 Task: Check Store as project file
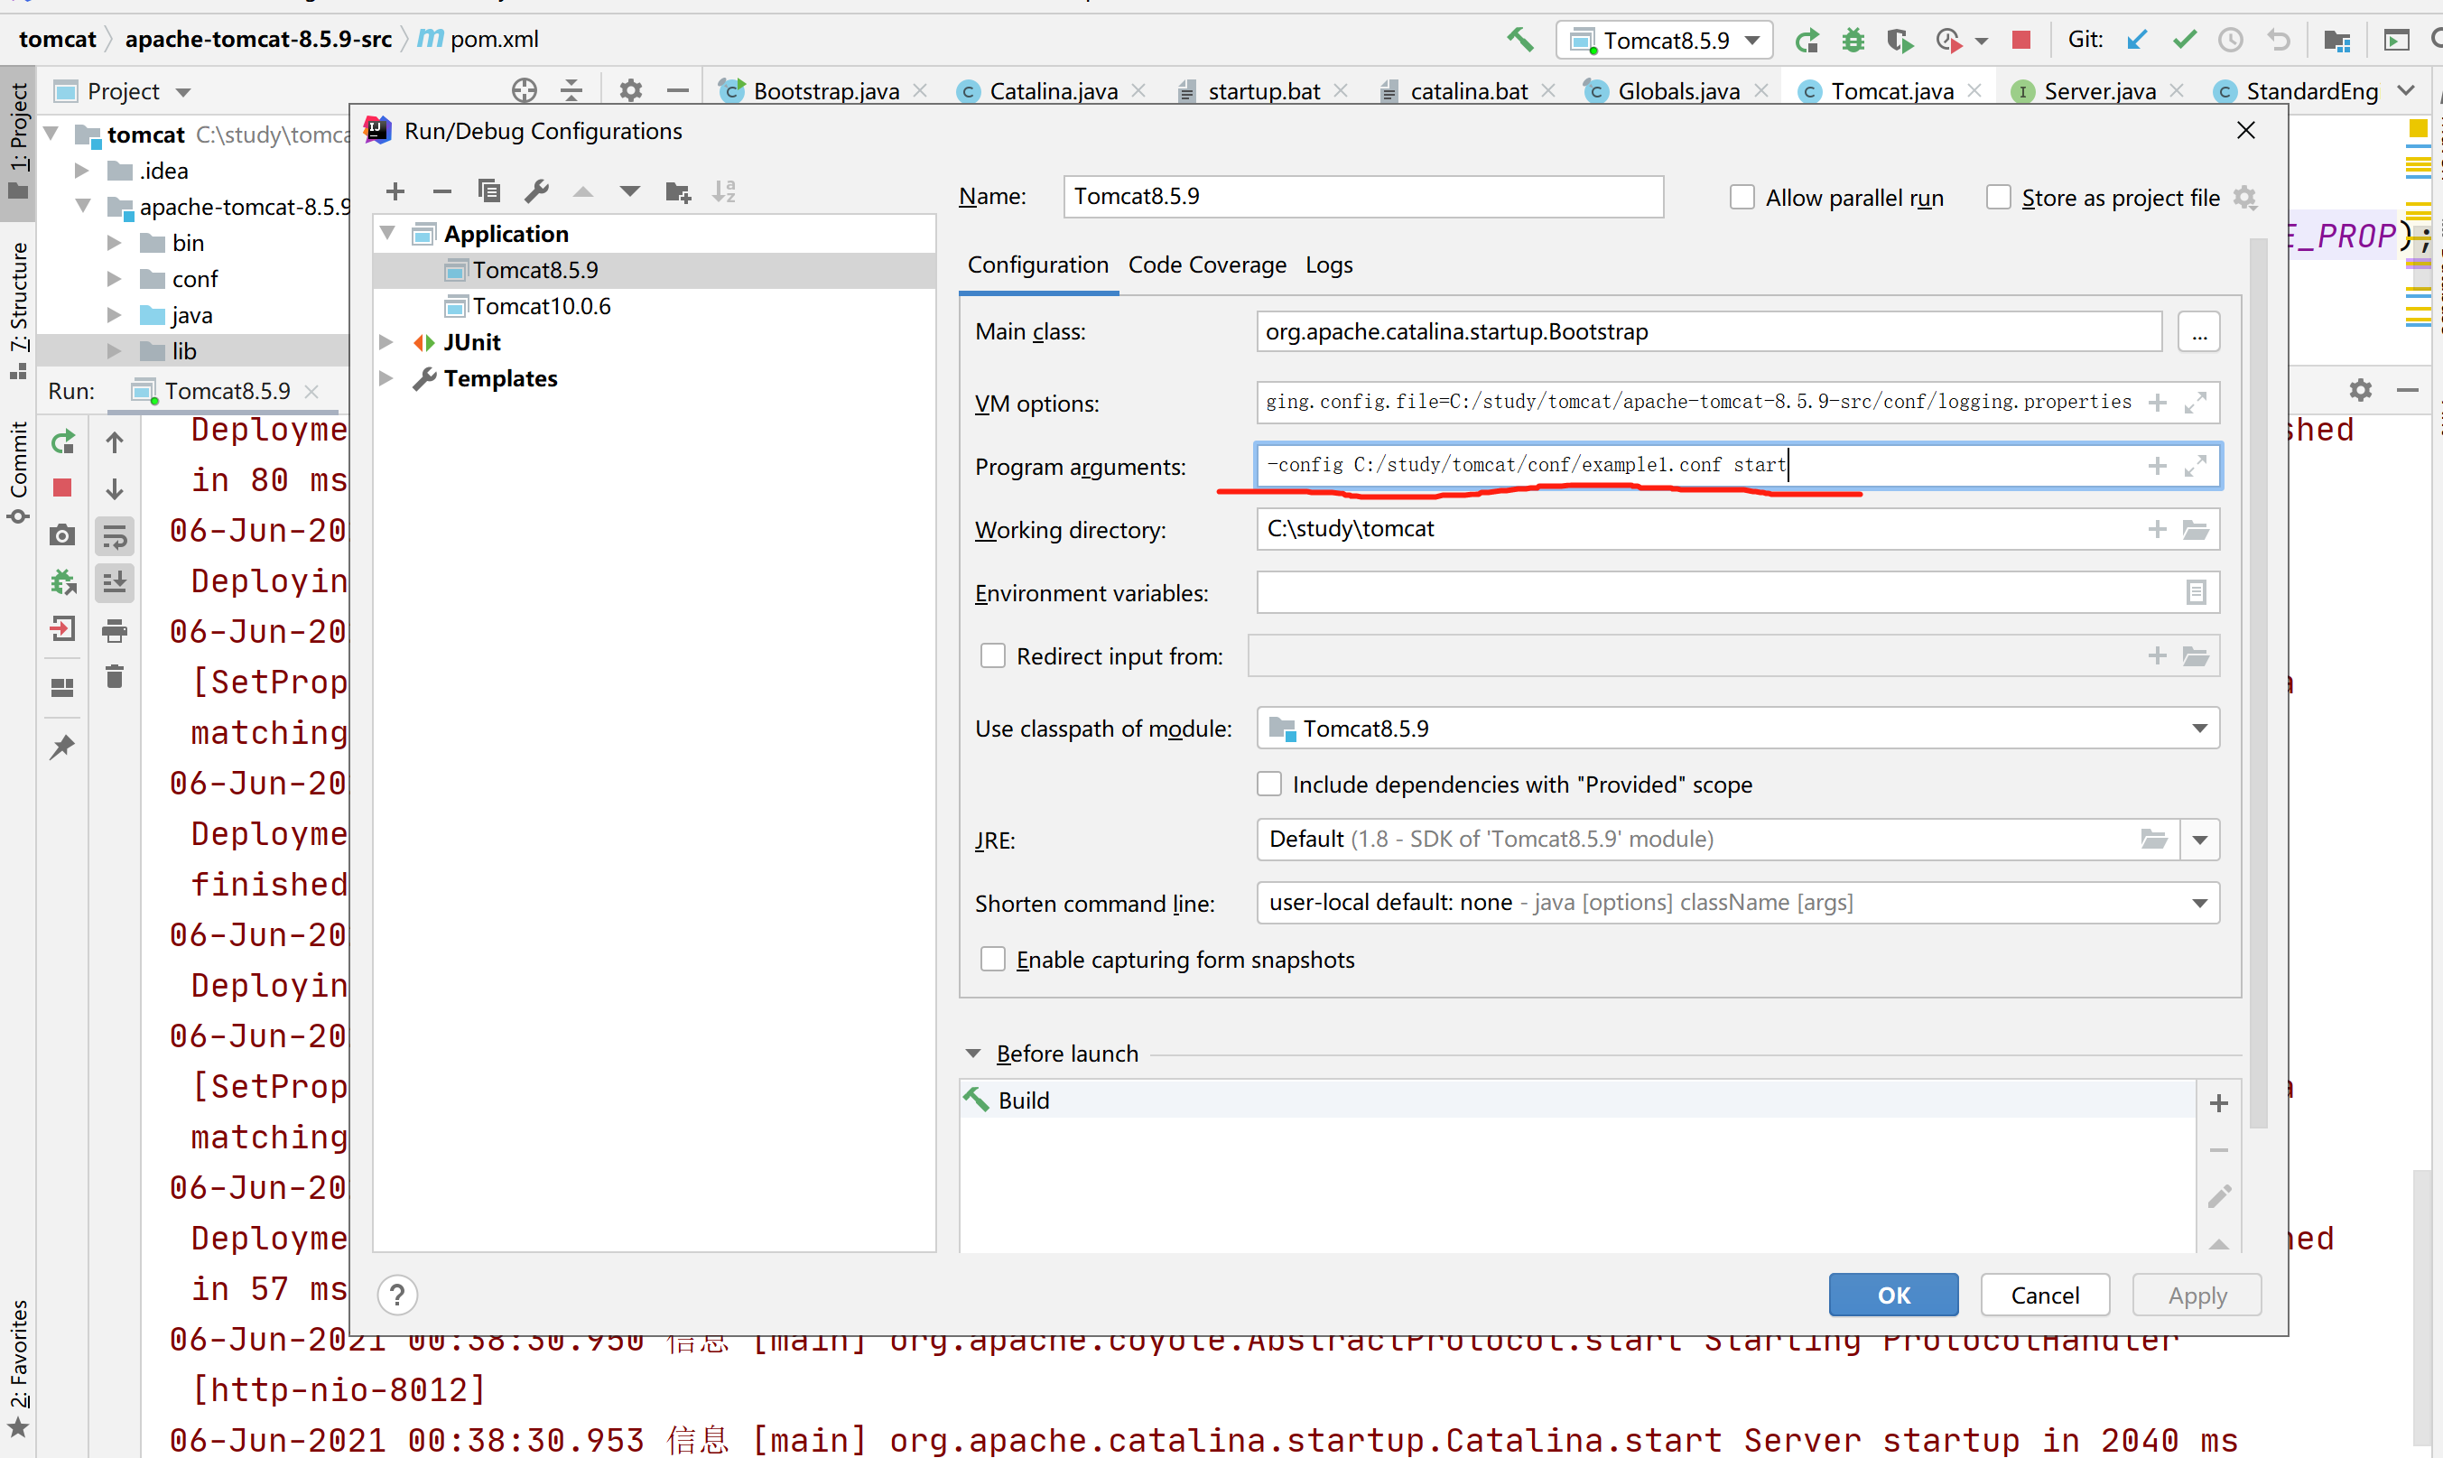tap(1998, 198)
